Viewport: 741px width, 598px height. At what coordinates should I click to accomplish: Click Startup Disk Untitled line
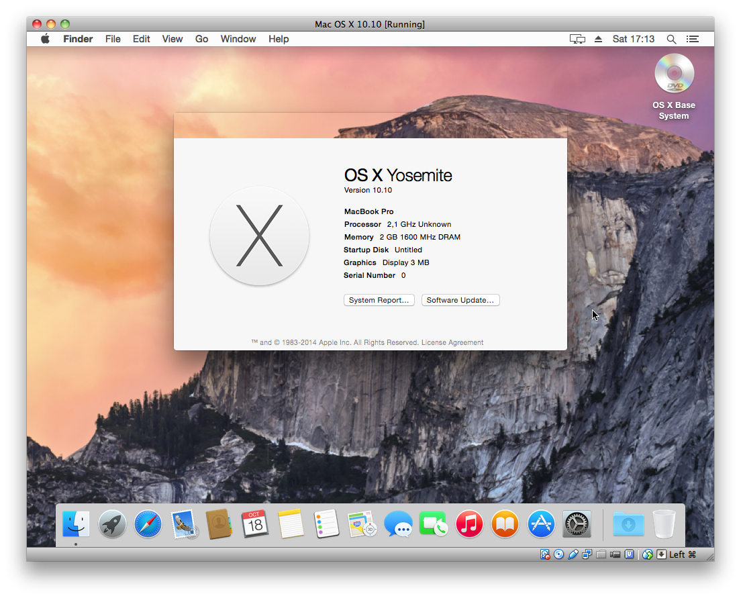tap(383, 250)
